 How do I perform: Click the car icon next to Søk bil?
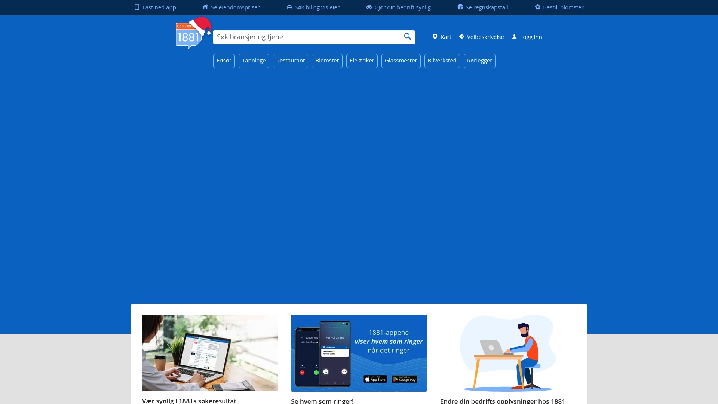pyautogui.click(x=289, y=7)
